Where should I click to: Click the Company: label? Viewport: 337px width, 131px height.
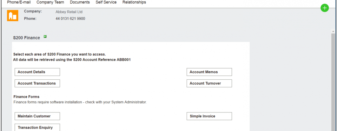(33, 11)
